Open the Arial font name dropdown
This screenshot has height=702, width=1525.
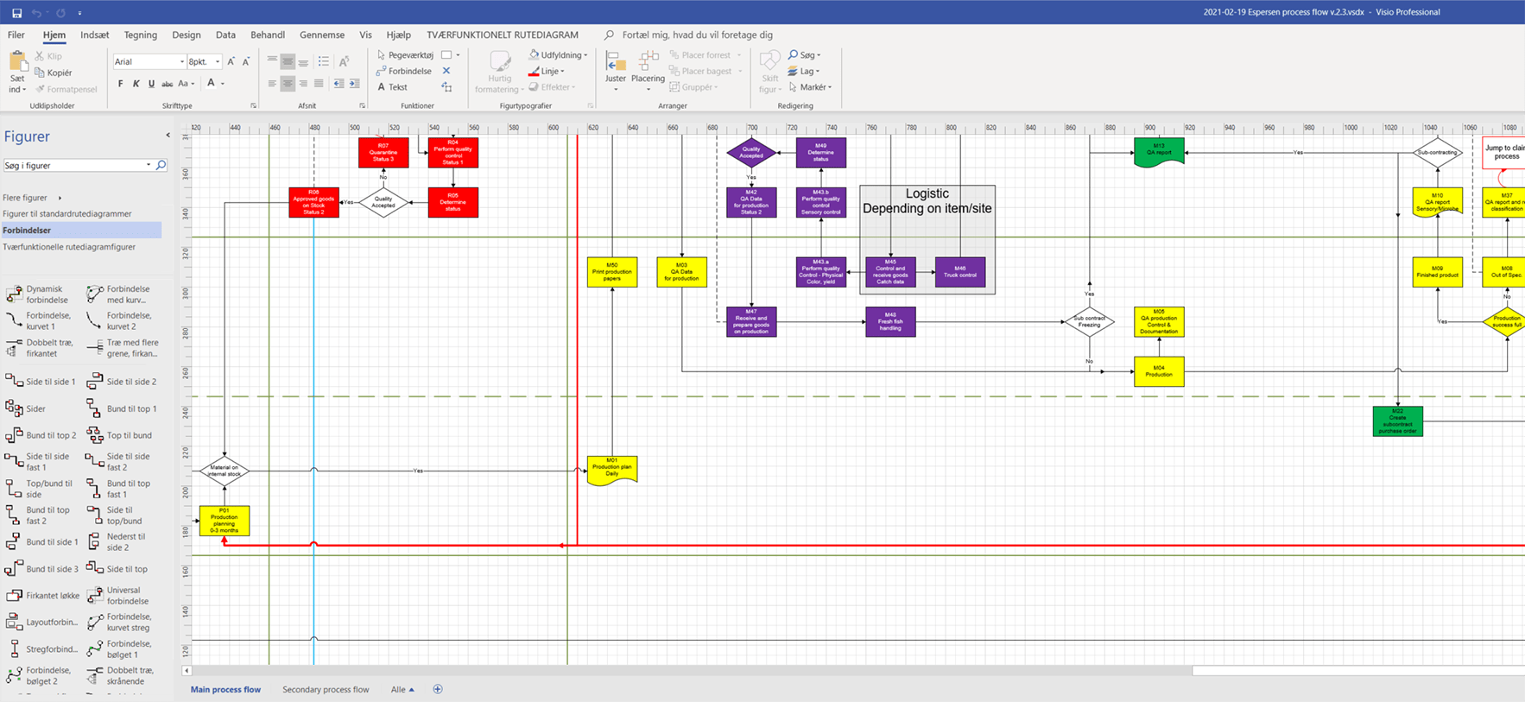point(181,62)
